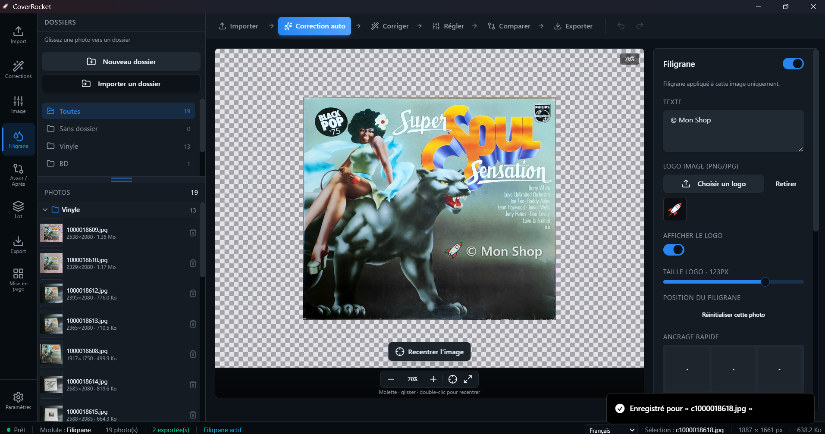Delete photo 1000018615.jpg with trash icon
825x434 pixels.
[193, 415]
